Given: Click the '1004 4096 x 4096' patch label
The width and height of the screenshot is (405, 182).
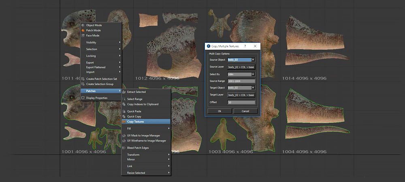Looking at the screenshot, I should (304, 152).
